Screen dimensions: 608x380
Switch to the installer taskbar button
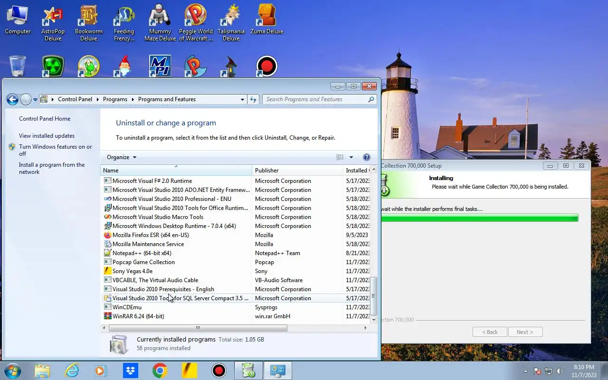248,370
